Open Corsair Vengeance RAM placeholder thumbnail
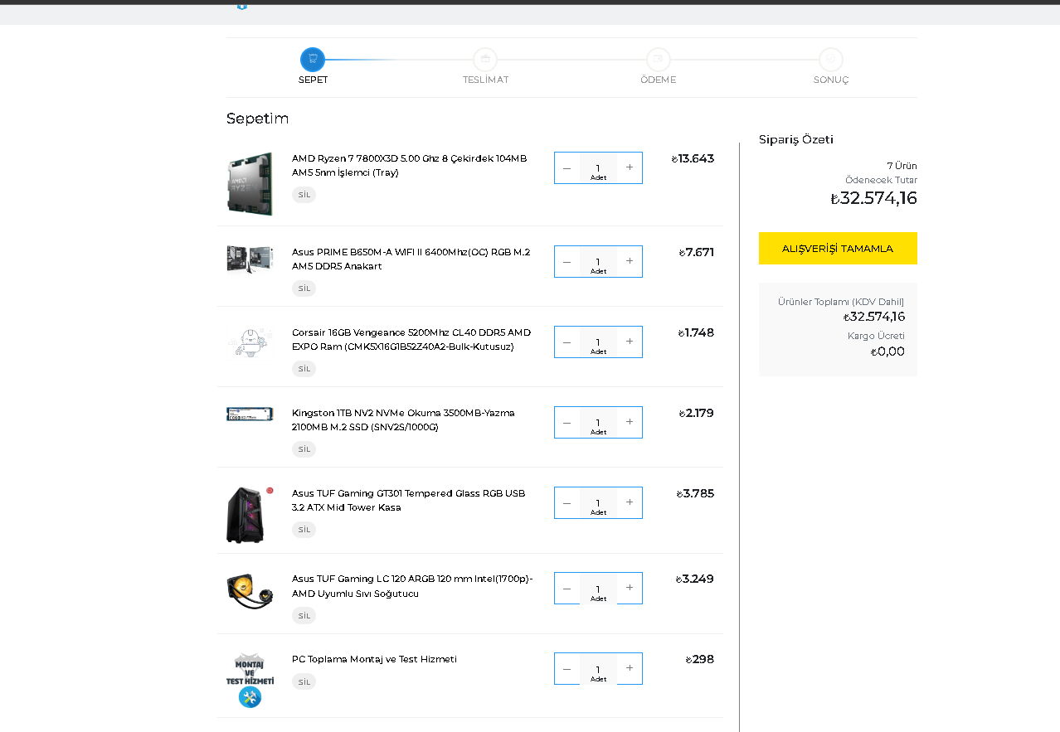The width and height of the screenshot is (1060, 732). tap(250, 342)
